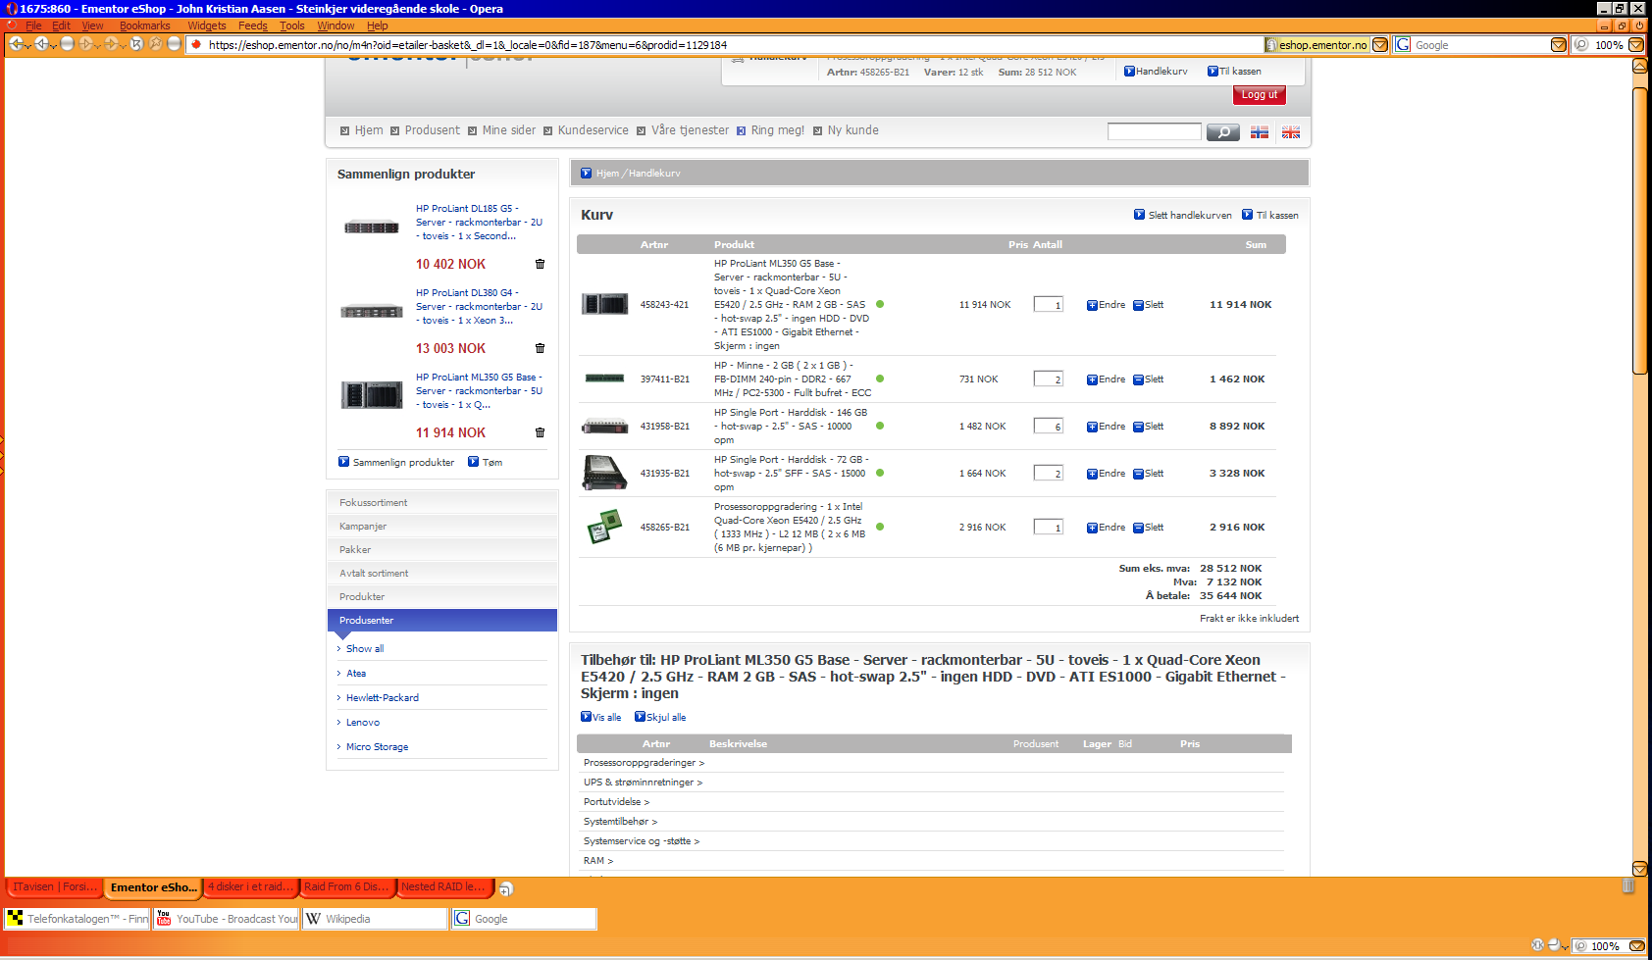Image resolution: width=1652 pixels, height=960 pixels.
Task: Click Slett handlekurven link
Action: [x=1183, y=215]
